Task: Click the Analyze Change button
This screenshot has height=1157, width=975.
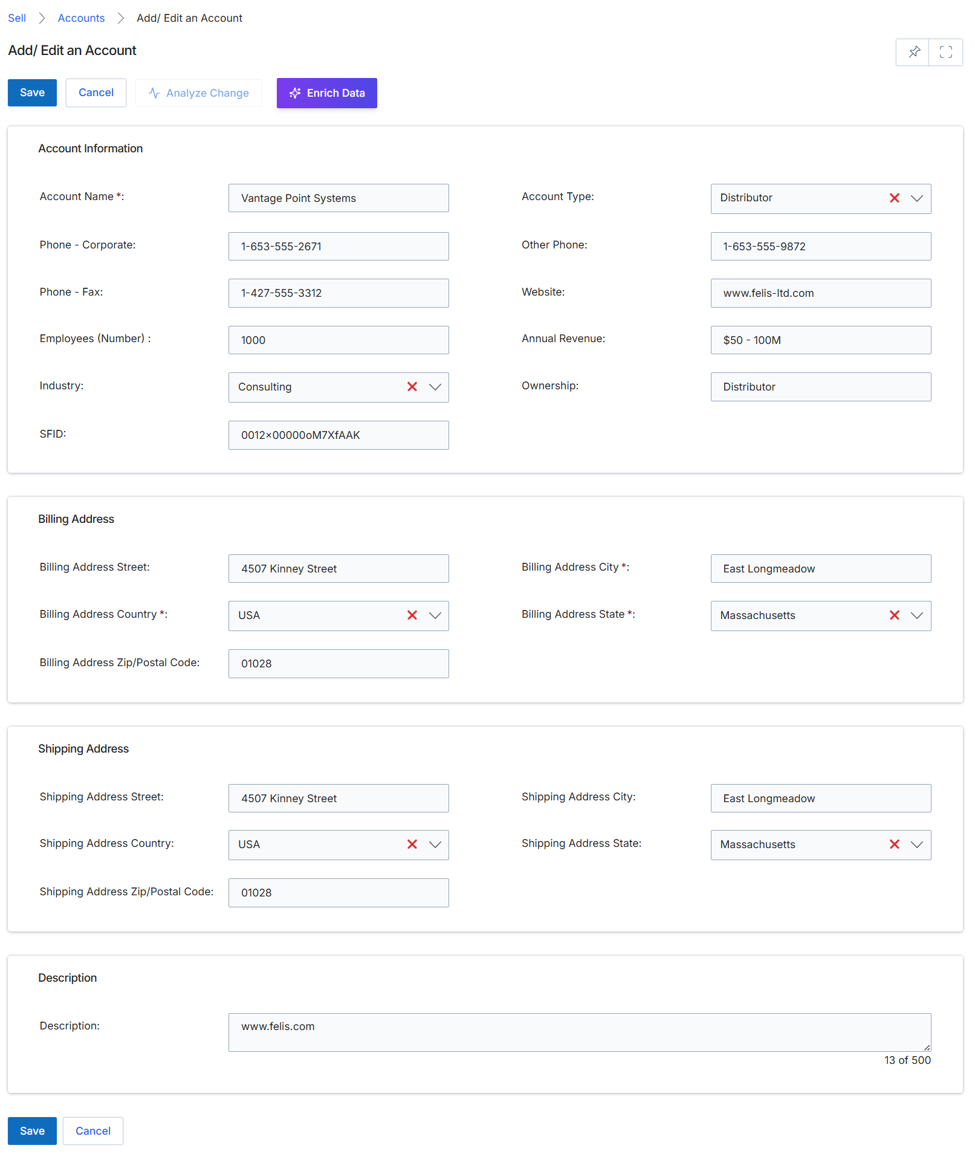Action: tap(199, 93)
